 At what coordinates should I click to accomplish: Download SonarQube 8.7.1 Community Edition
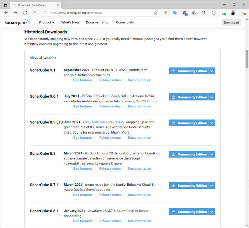(189, 185)
